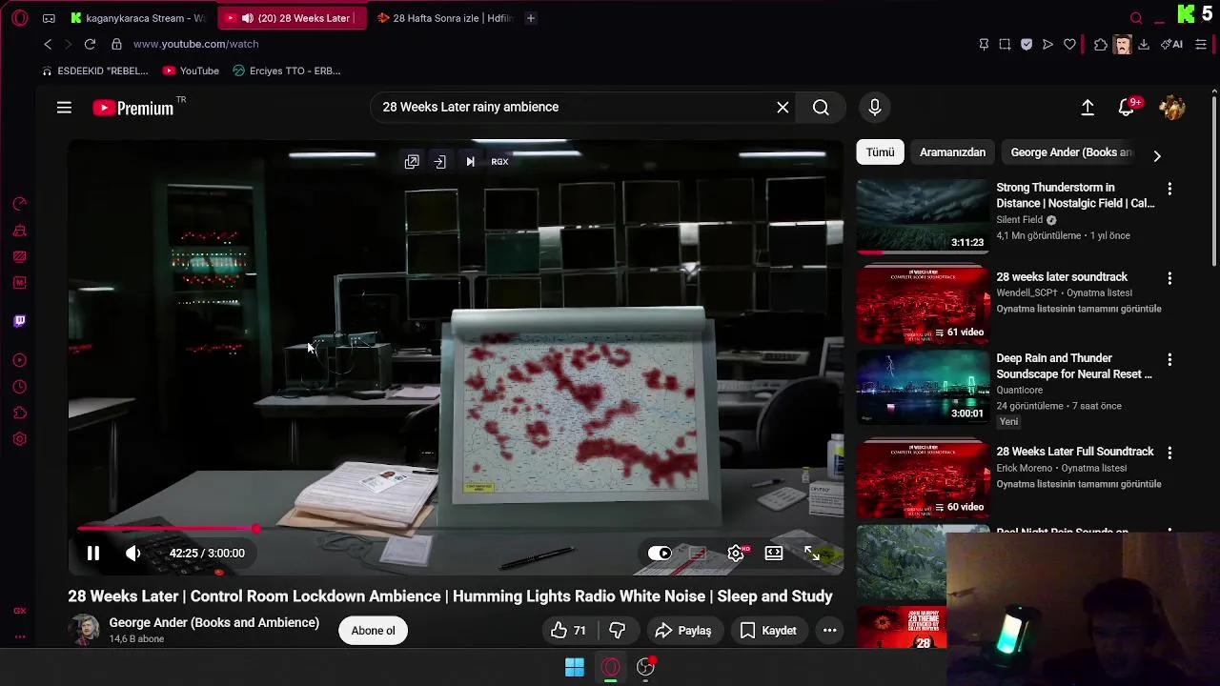Open the George Ander channel name link
This screenshot has width=1220, height=686.
click(213, 622)
